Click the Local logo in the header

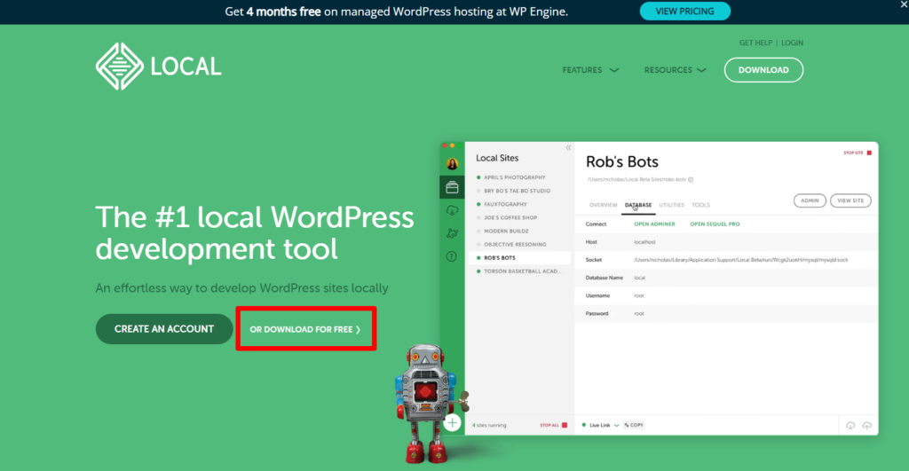(x=158, y=67)
